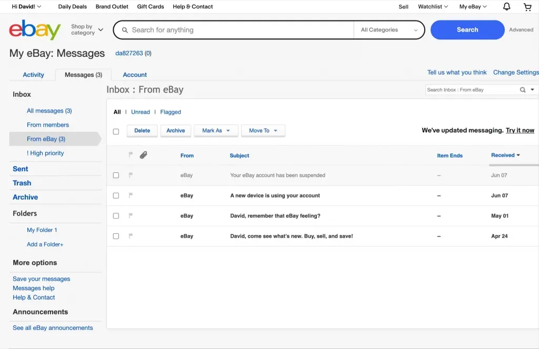Check the select-all messages checkbox
This screenshot has width=539, height=349.
click(116, 131)
